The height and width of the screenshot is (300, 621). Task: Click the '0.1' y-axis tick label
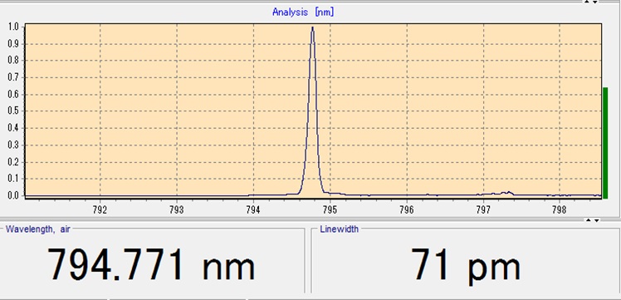13,179
